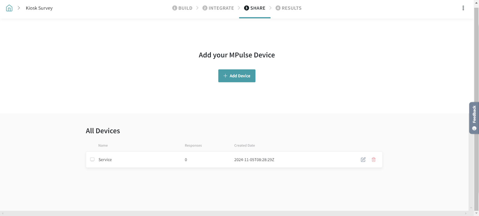
Task: Click the Kiosk Survey breadcrumb title
Action: tap(39, 8)
